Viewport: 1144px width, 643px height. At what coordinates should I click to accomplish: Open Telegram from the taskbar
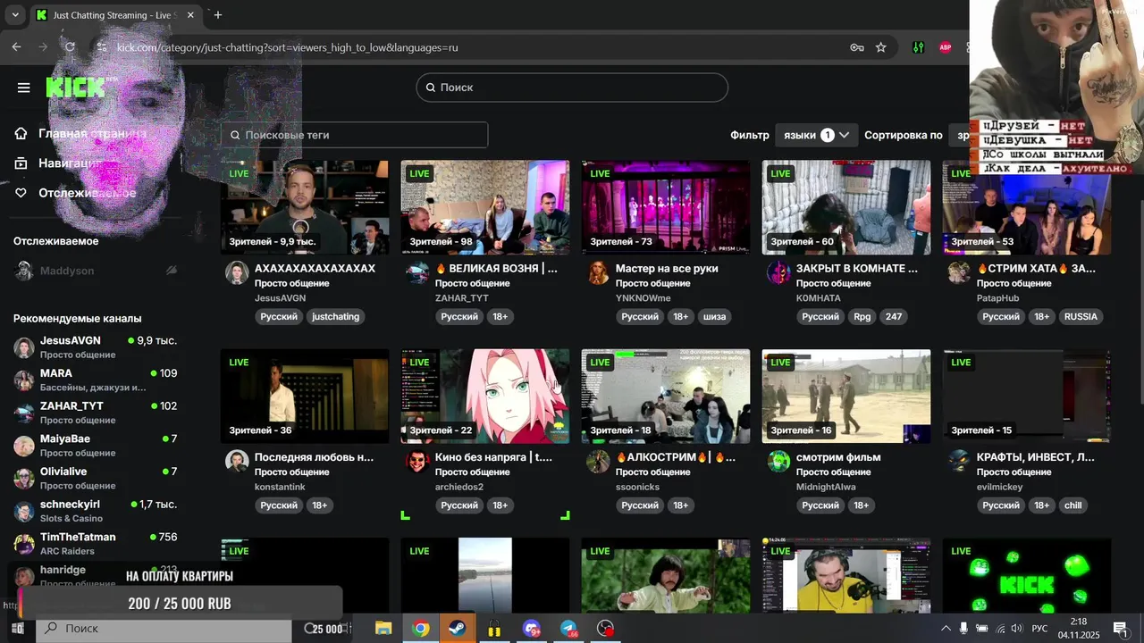tap(568, 629)
